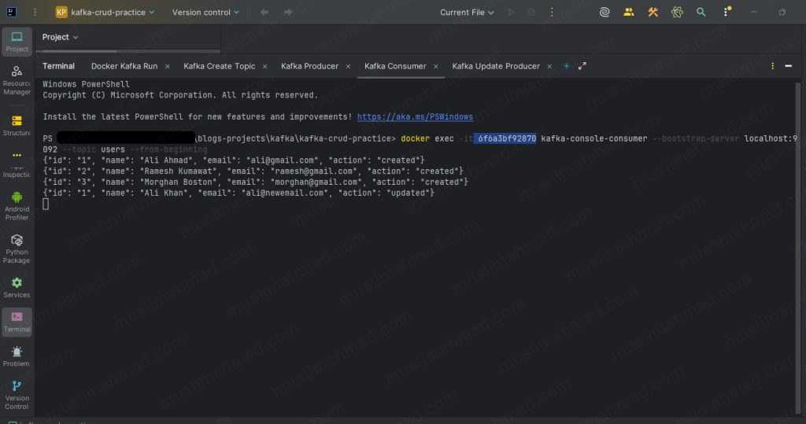806x424 pixels.
Task: Switch to the Kafka Producer tab
Action: coord(310,66)
